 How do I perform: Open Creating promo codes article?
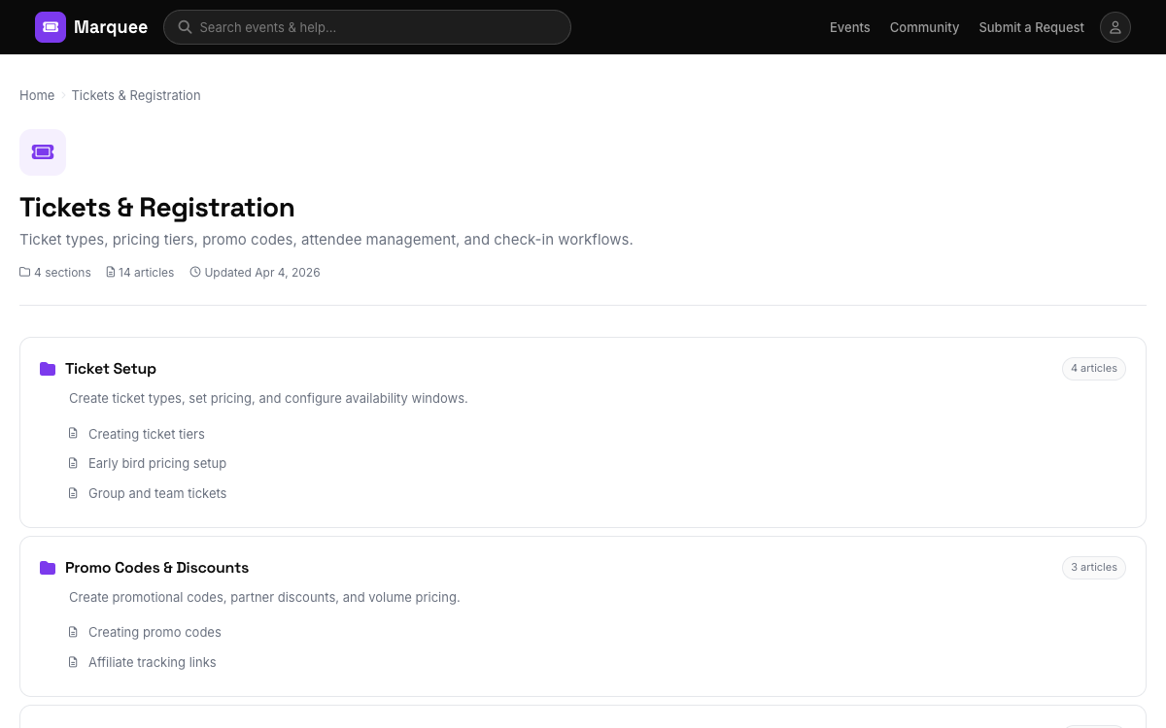(154, 632)
